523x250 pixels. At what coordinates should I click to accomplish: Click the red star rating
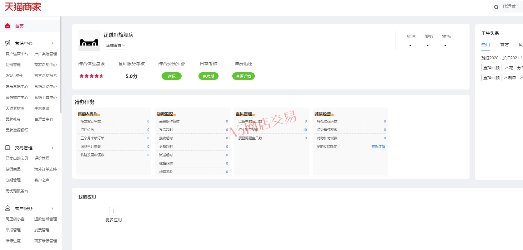(x=91, y=76)
